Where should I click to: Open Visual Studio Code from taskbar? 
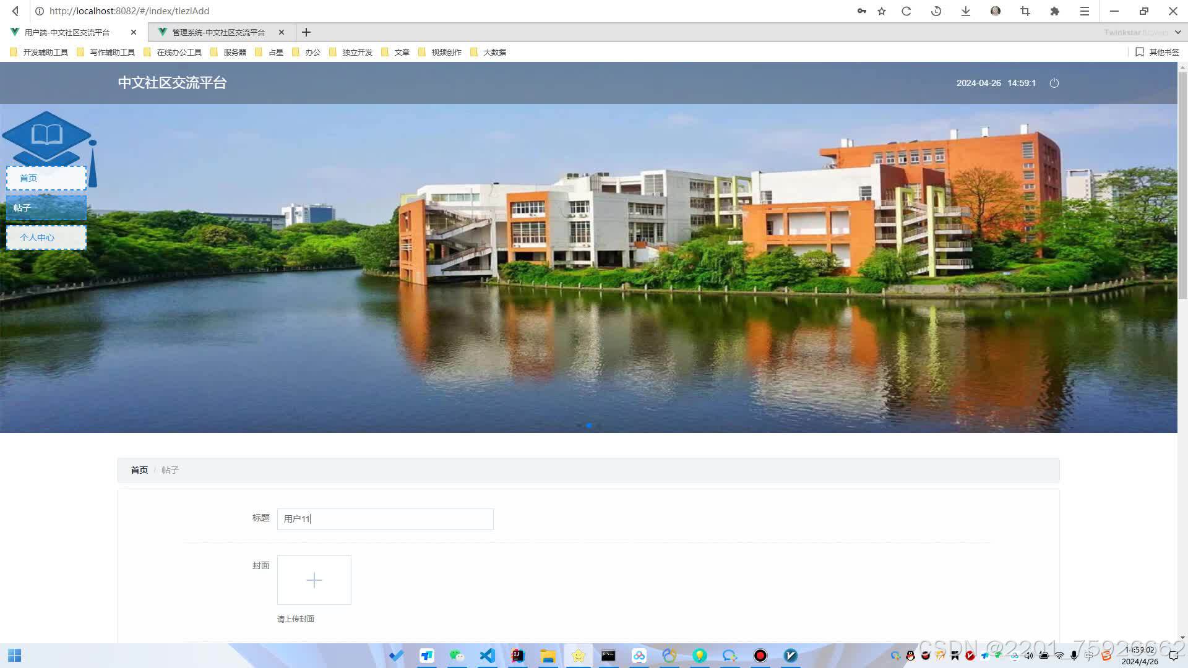pyautogui.click(x=488, y=656)
